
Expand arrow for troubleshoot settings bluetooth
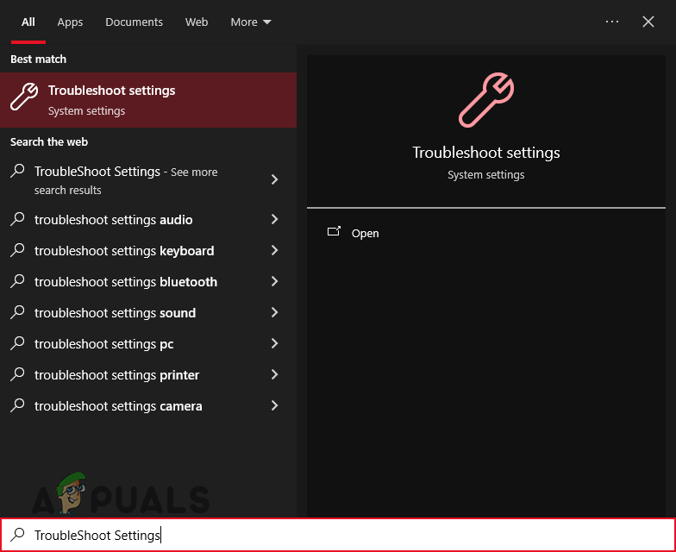click(x=274, y=282)
